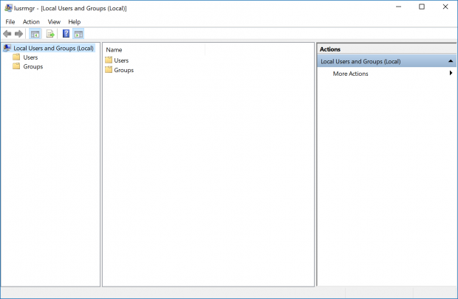Click the lusrmgr title bar icon
The height and width of the screenshot is (299, 458).
coord(8,8)
